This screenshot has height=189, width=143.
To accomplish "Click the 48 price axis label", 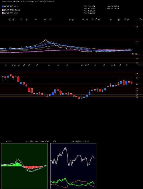I will point(137,27).
